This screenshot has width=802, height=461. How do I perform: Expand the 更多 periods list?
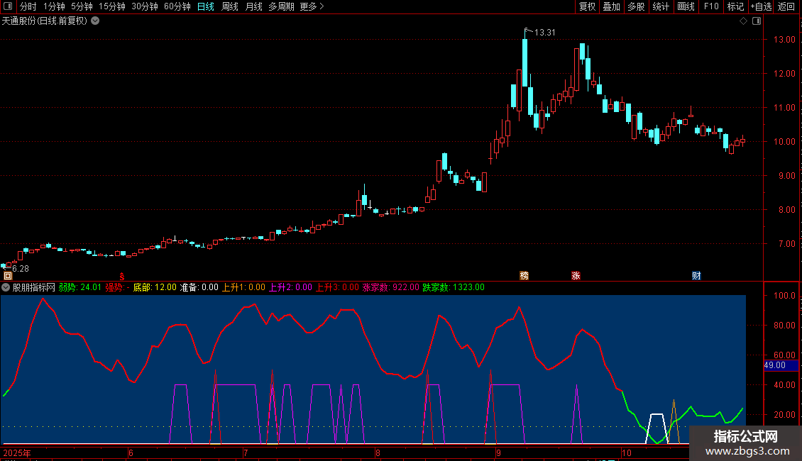click(x=312, y=7)
